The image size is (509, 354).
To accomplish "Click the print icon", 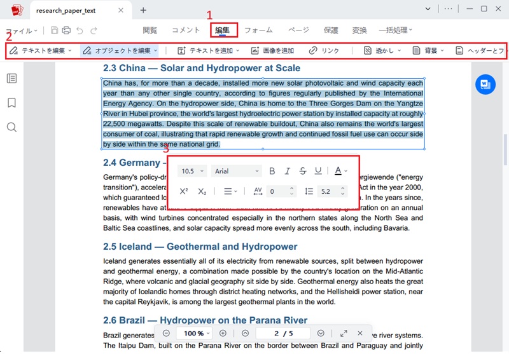I will coord(67,31).
